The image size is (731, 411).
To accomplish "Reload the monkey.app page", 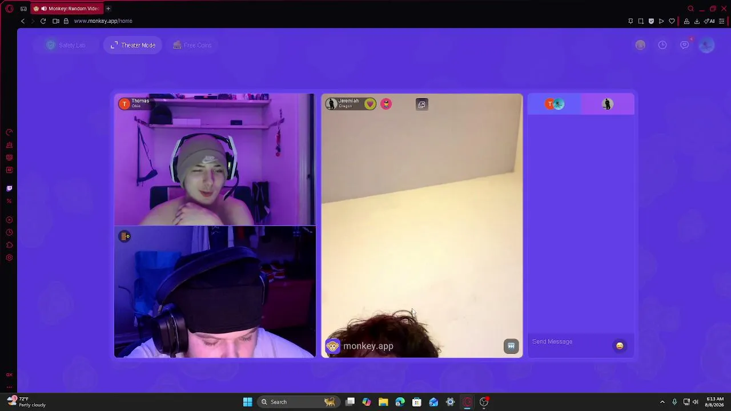I will 43,21.
